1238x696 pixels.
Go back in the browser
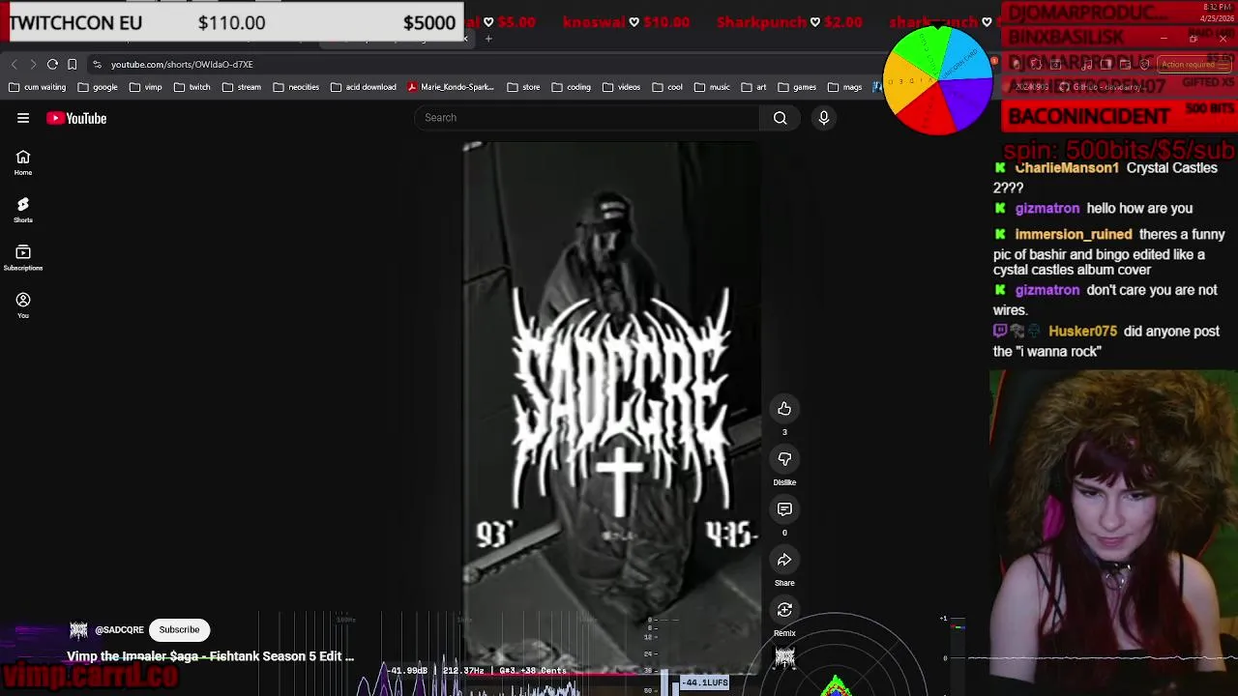tap(14, 64)
